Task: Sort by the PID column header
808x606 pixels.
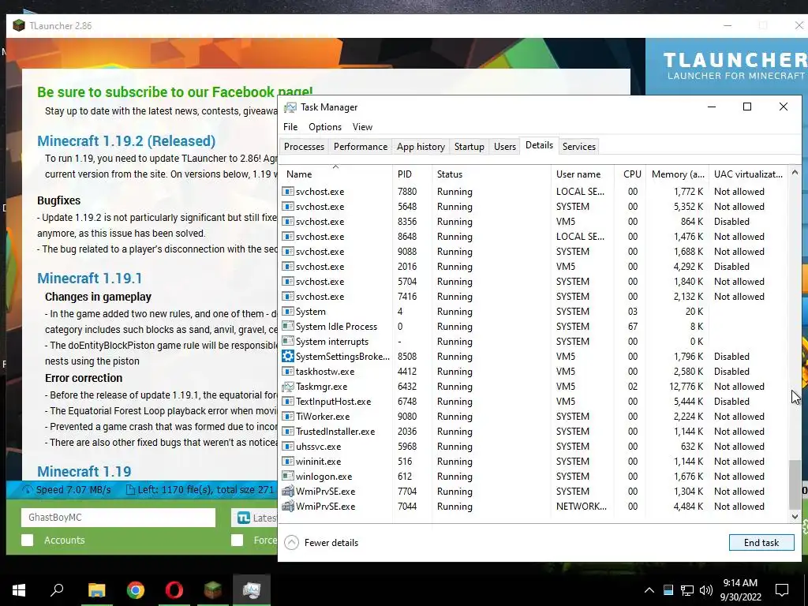Action: click(412, 174)
